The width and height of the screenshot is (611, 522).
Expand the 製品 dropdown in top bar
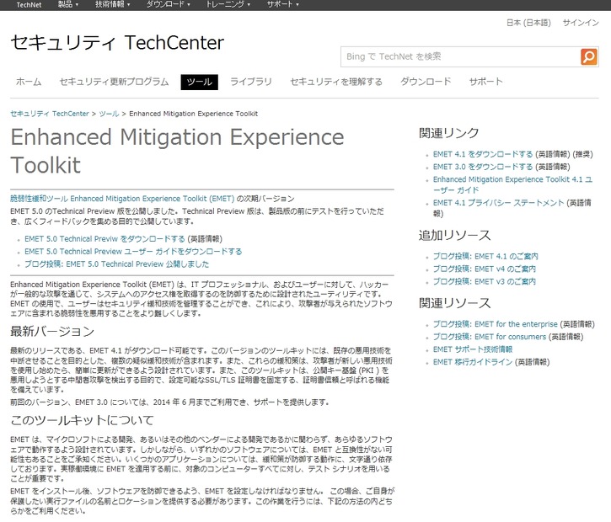pos(67,5)
